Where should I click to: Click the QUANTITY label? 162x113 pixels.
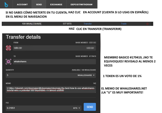(10, 70)
